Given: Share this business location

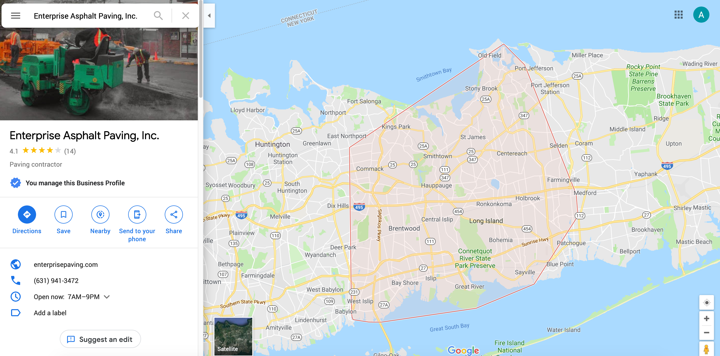Looking at the screenshot, I should click(x=174, y=220).
